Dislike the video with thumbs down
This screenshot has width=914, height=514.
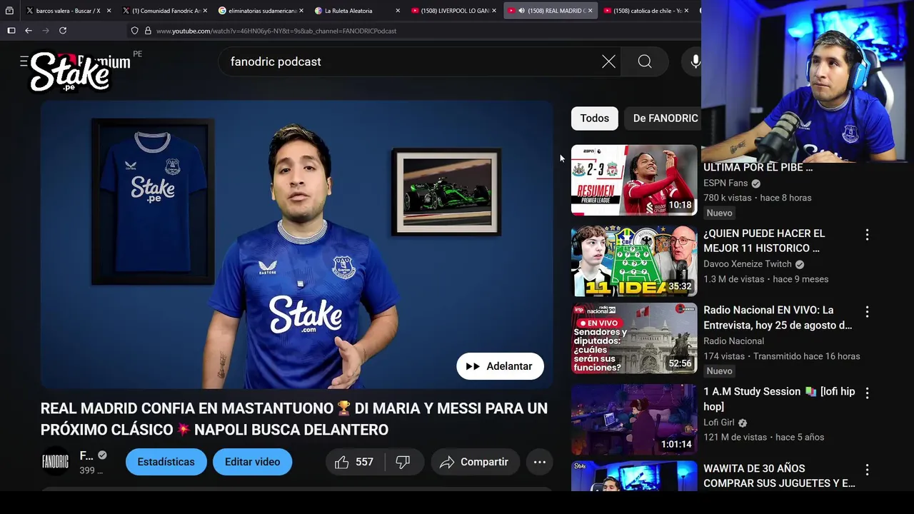403,462
